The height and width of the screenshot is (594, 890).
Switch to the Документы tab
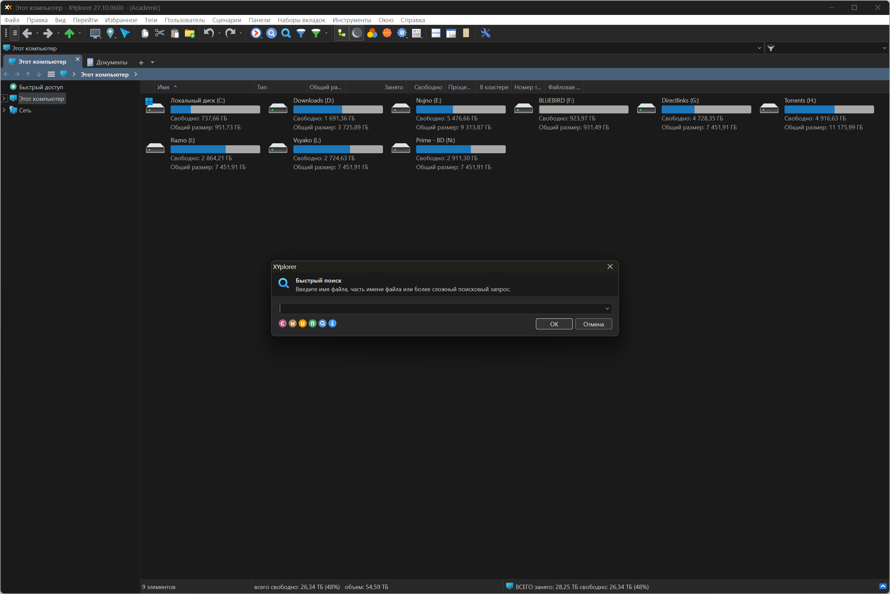(107, 62)
